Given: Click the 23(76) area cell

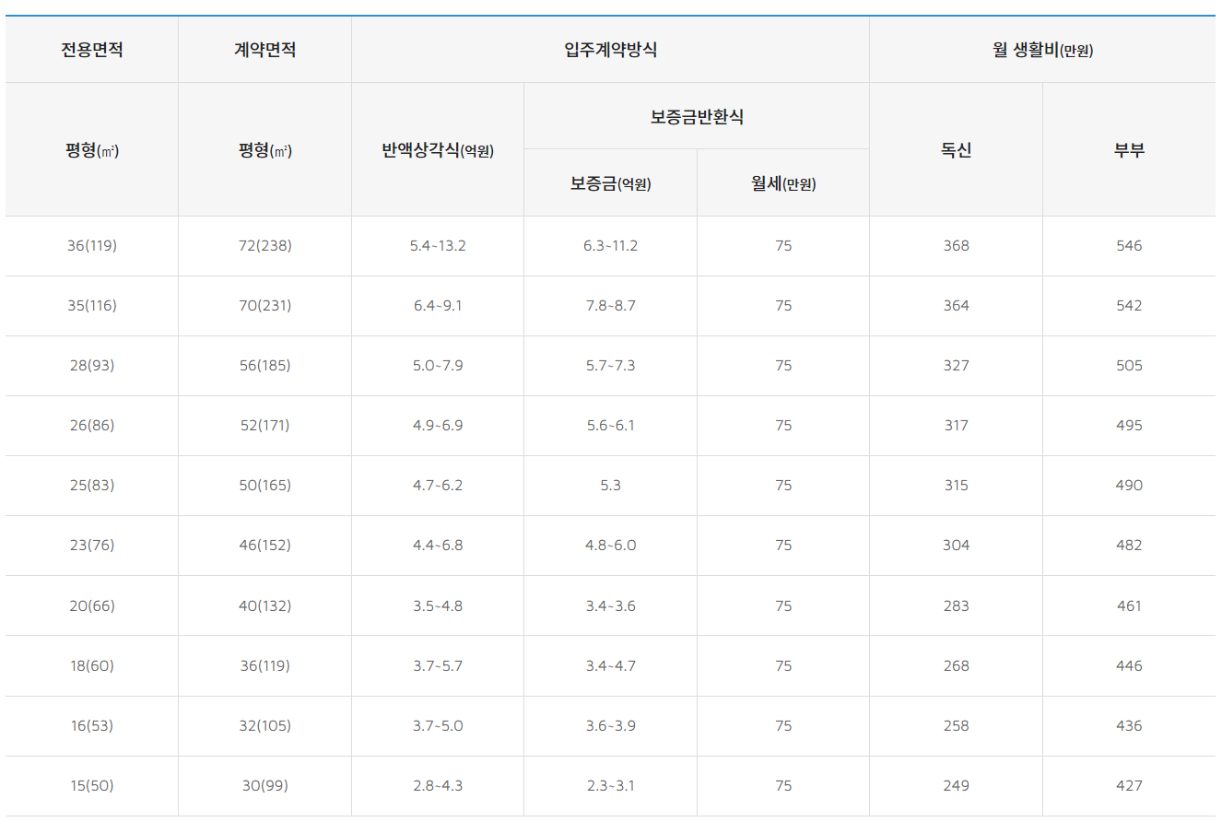Looking at the screenshot, I should pos(92,546).
